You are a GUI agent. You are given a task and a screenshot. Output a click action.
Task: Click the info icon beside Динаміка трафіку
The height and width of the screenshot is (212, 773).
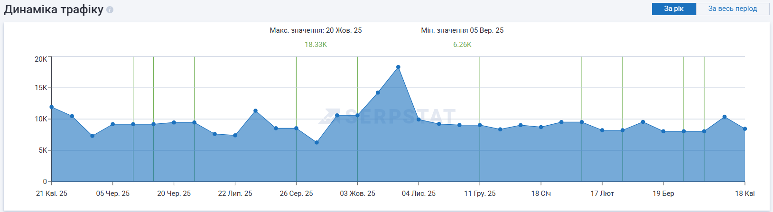(110, 10)
